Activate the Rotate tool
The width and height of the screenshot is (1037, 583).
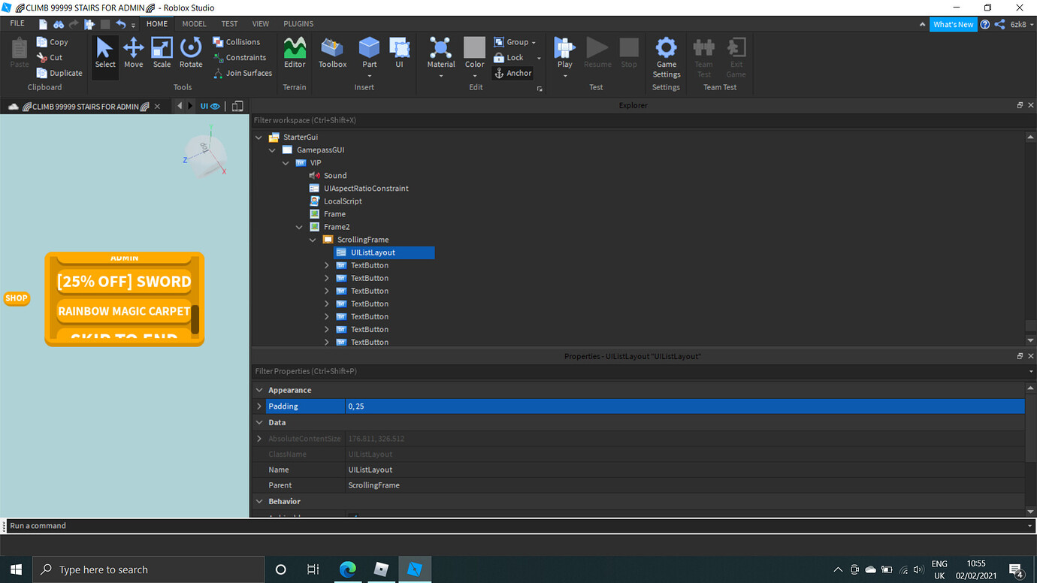tap(191, 53)
